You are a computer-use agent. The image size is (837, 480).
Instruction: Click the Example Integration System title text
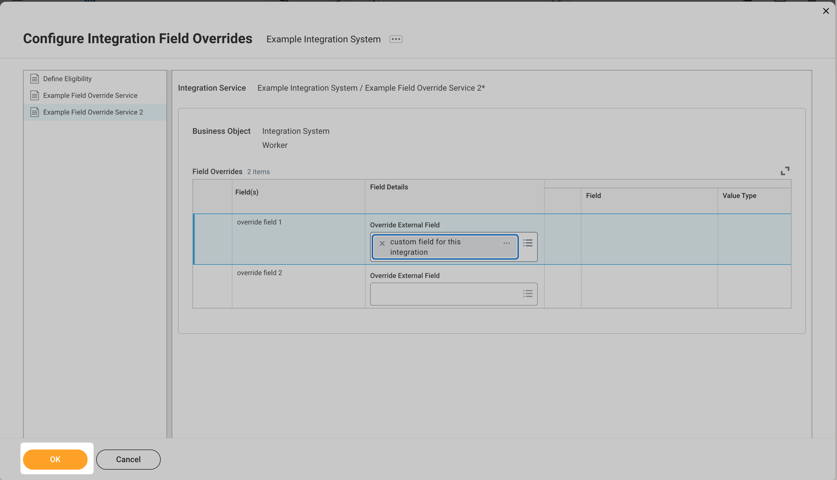coord(323,39)
